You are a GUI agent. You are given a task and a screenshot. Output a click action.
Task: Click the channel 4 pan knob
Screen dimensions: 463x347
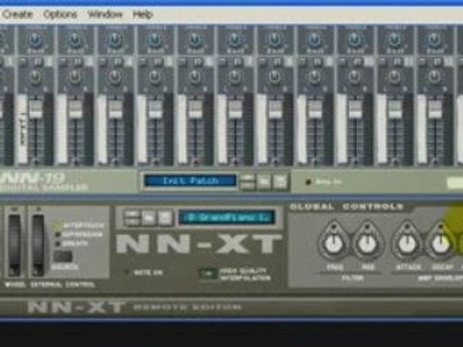coord(115,76)
